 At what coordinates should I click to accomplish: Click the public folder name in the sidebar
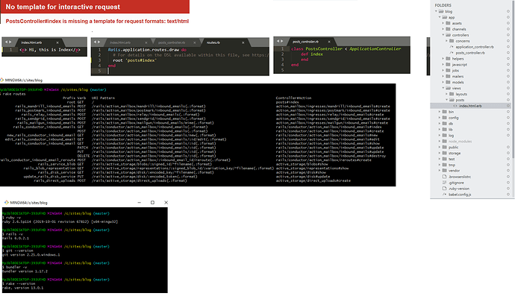(x=453, y=147)
